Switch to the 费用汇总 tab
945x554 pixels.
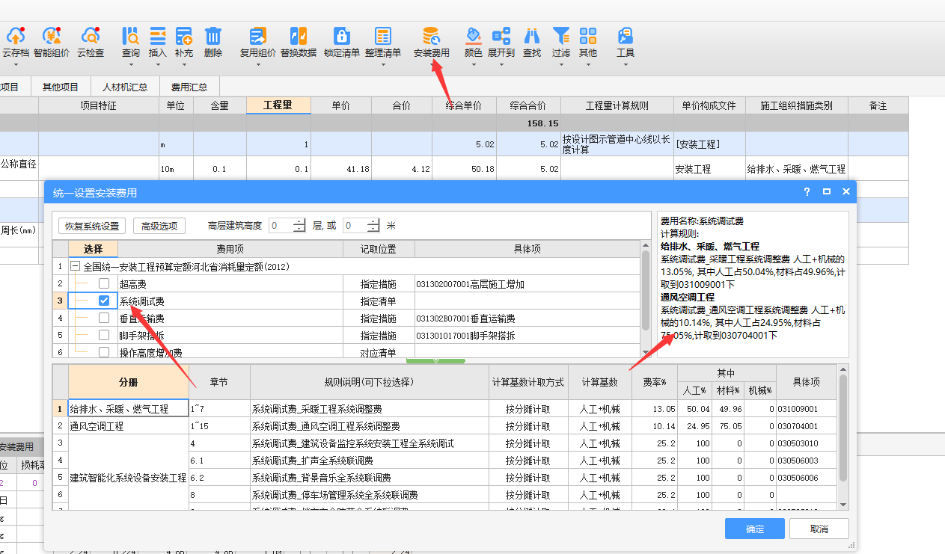[189, 87]
